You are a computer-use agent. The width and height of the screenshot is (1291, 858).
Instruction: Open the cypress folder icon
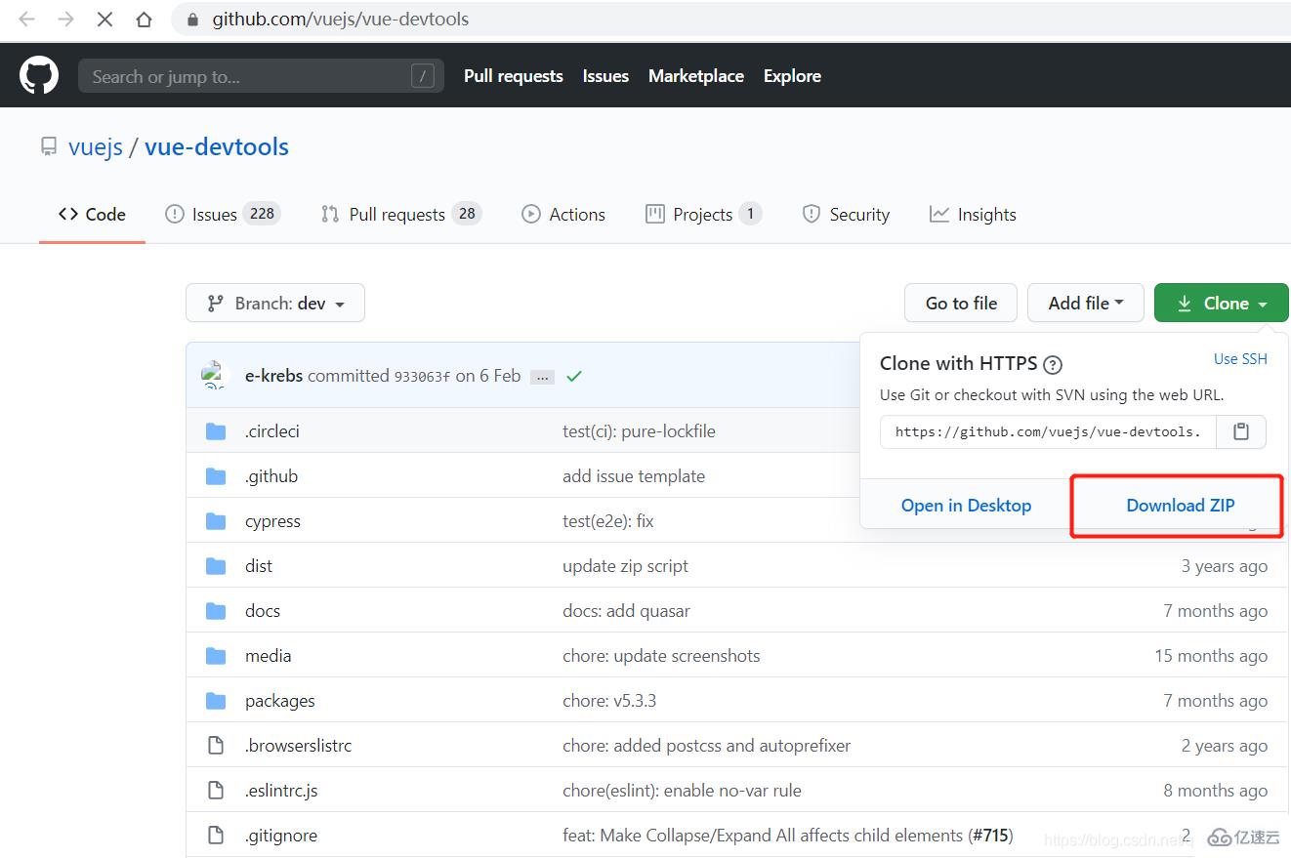pos(216,521)
